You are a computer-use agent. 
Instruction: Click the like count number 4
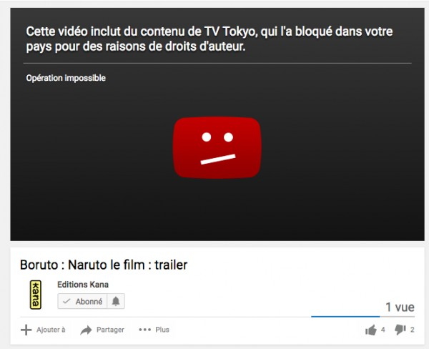[383, 330]
